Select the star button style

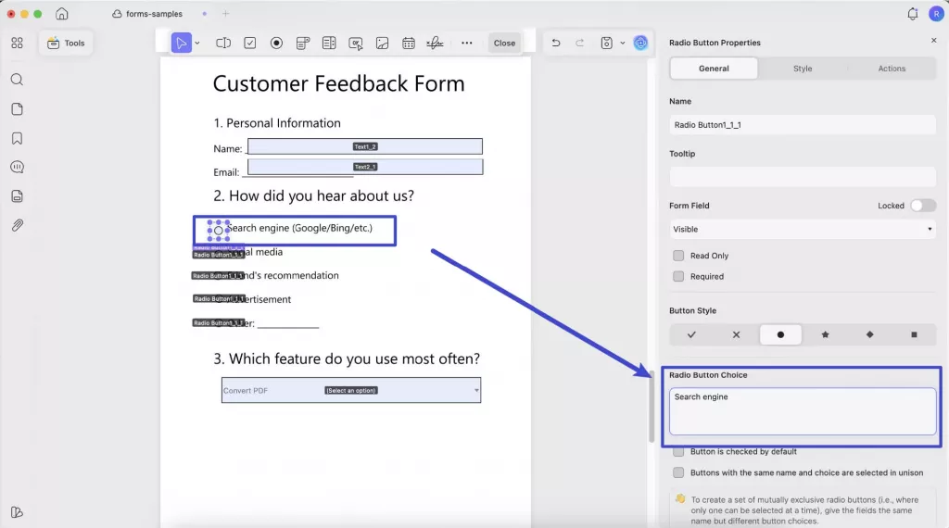tap(825, 334)
